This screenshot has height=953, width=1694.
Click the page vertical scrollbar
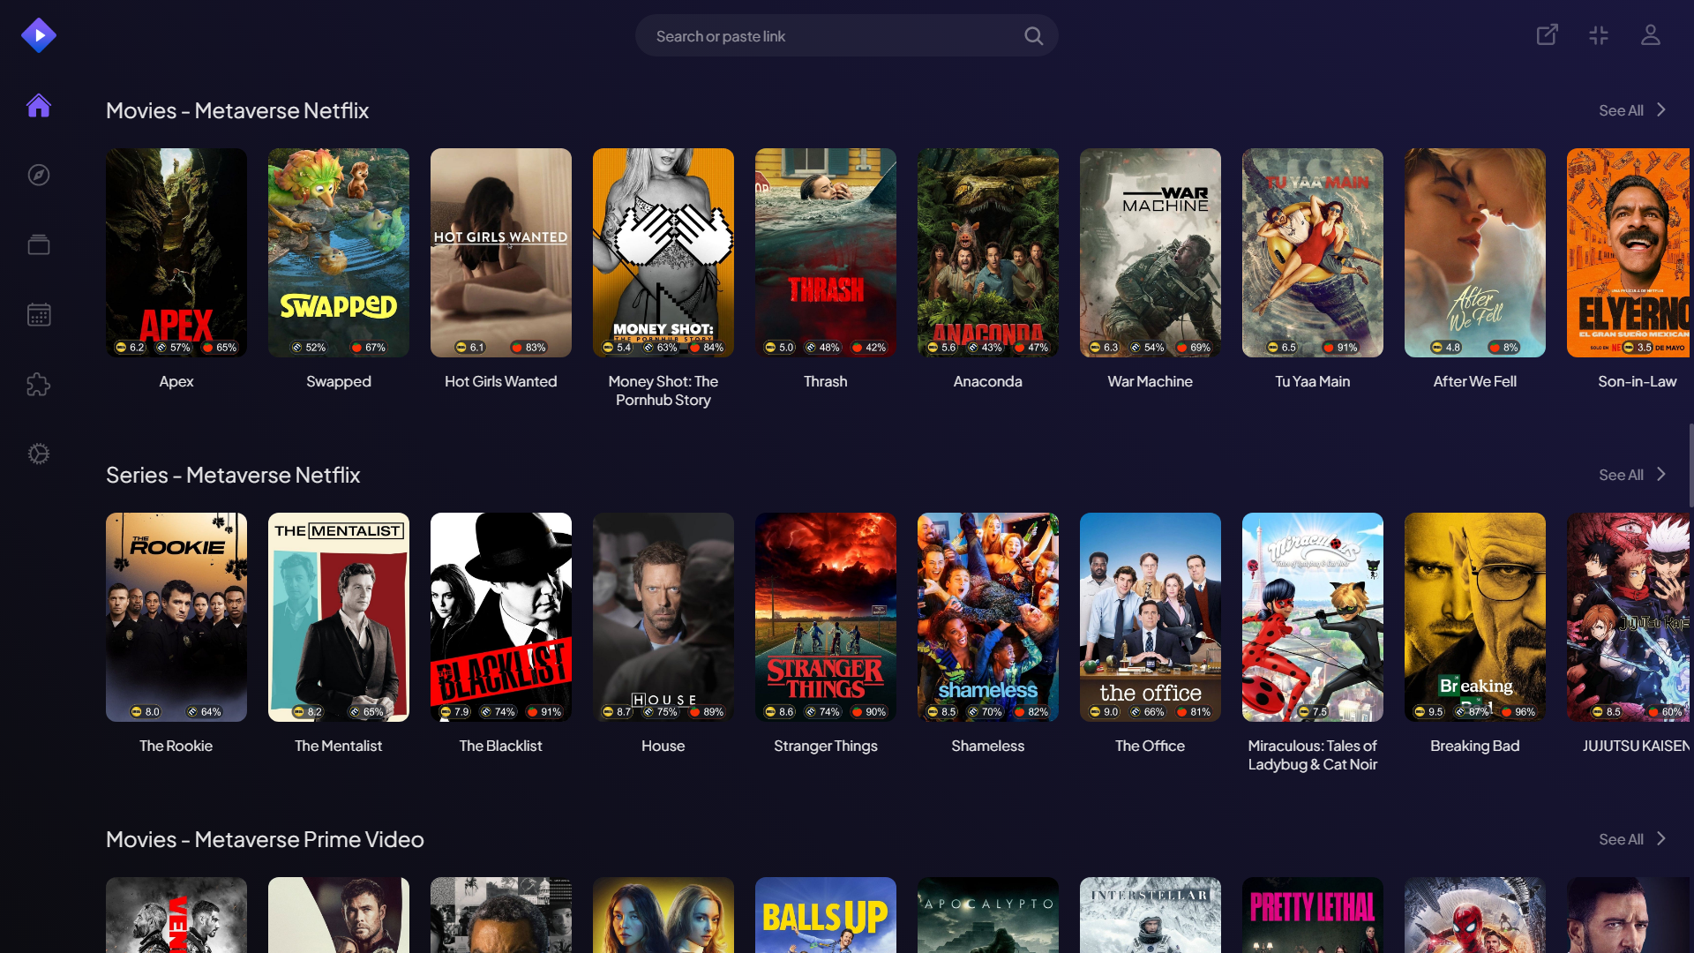(x=1690, y=465)
